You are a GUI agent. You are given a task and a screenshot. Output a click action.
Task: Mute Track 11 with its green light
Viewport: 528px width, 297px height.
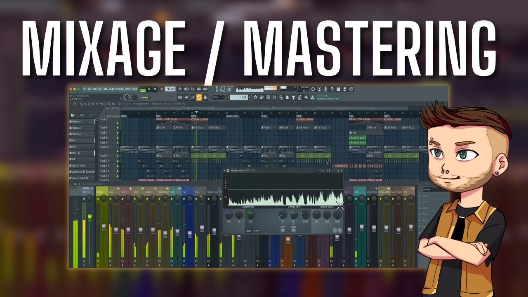click(118, 156)
